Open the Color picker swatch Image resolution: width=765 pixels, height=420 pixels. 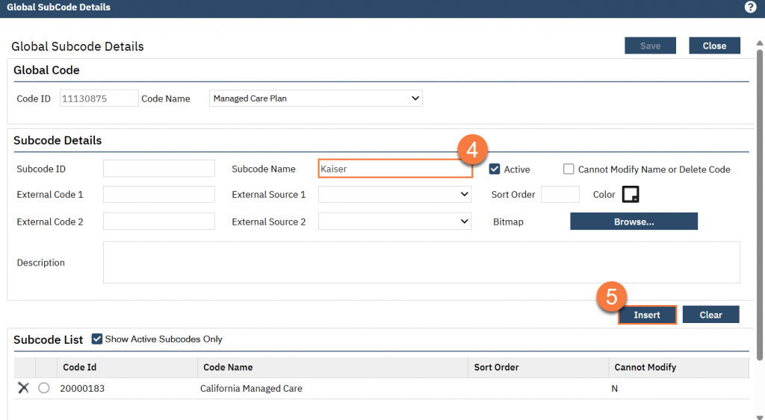(631, 195)
